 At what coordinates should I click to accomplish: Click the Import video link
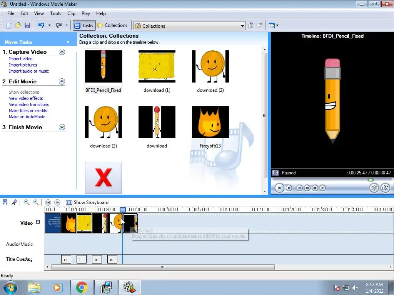pyautogui.click(x=21, y=59)
